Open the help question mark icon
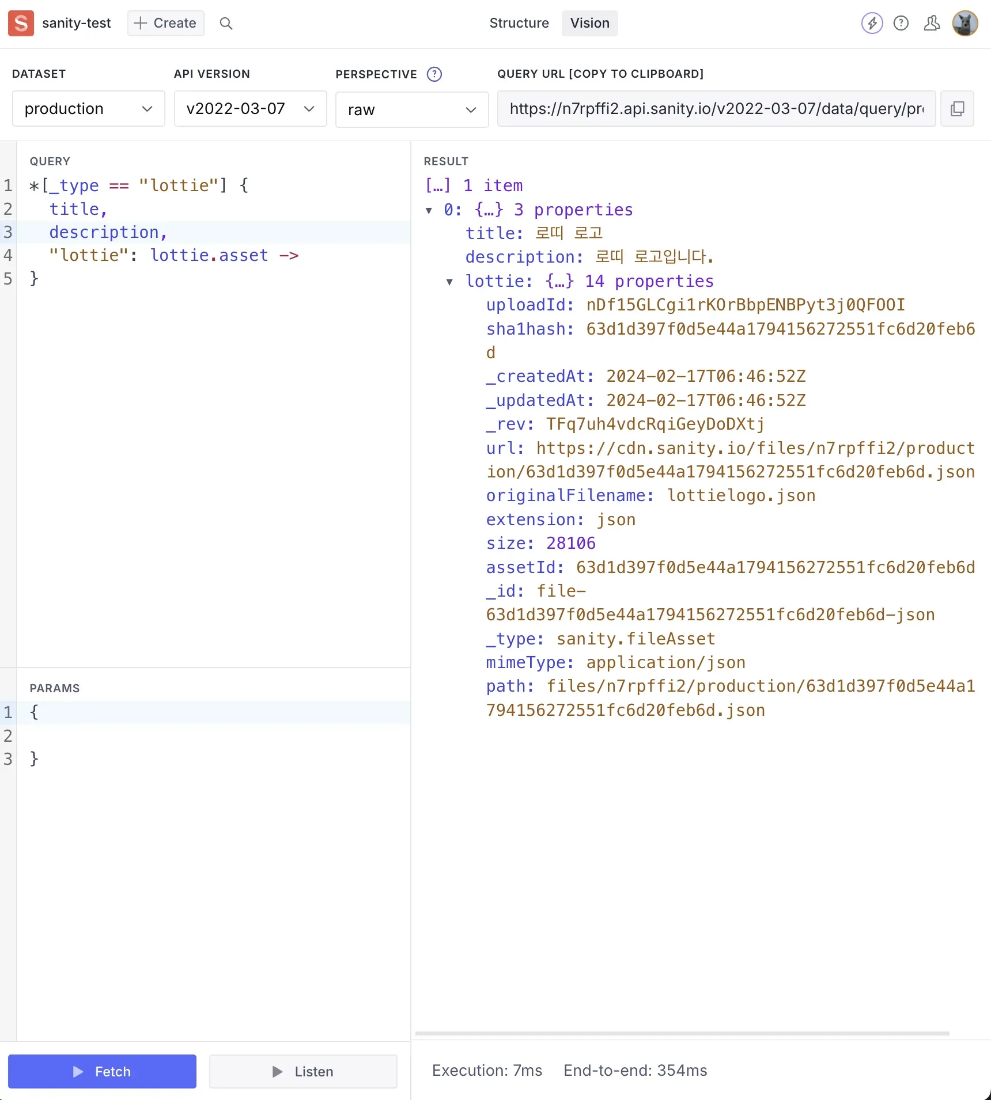The height and width of the screenshot is (1100, 991). click(x=901, y=23)
